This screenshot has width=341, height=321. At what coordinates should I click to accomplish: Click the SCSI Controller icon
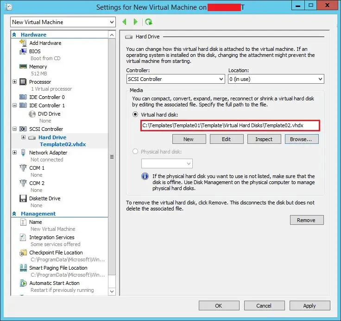pyautogui.click(x=23, y=129)
